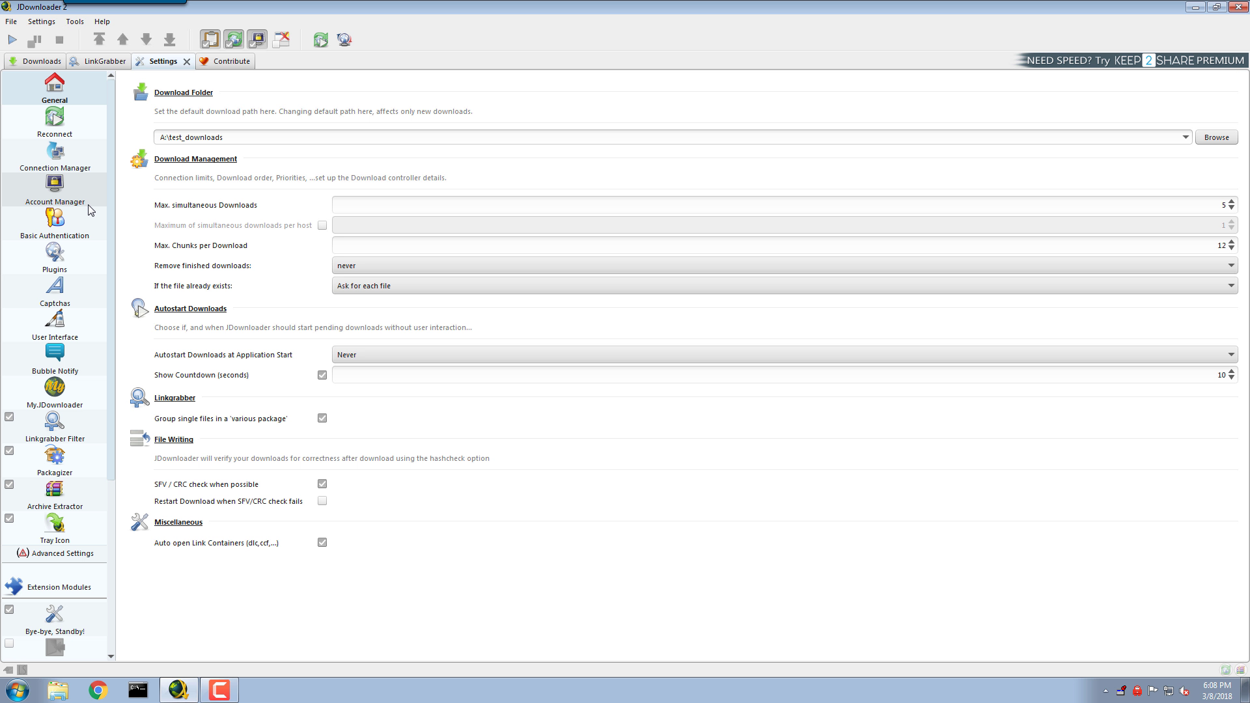Toggle Show Countdown checkbox
This screenshot has width=1250, height=703.
[322, 375]
